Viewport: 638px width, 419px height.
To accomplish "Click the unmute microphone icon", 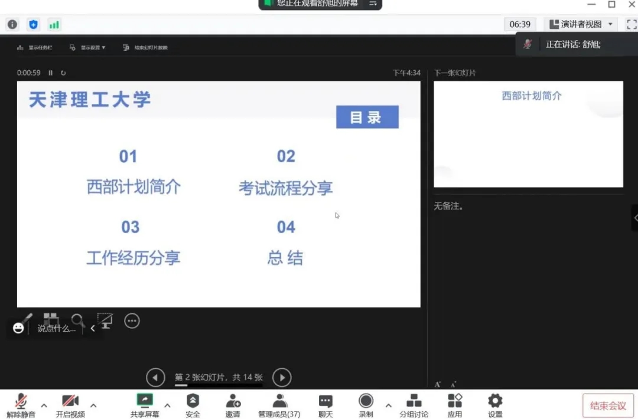I will tap(21, 402).
